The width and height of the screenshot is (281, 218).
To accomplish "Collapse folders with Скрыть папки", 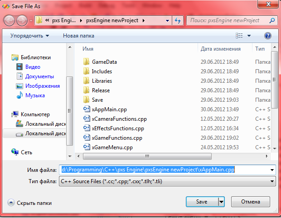I will pos(29,204).
